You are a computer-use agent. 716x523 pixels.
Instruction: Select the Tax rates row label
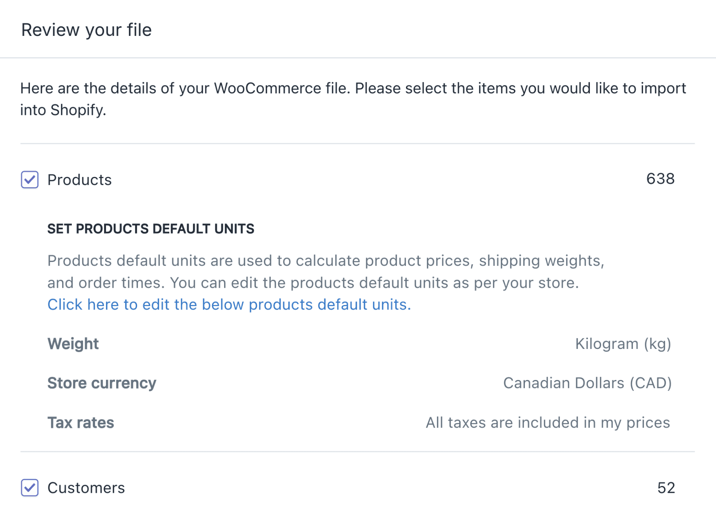(x=81, y=423)
